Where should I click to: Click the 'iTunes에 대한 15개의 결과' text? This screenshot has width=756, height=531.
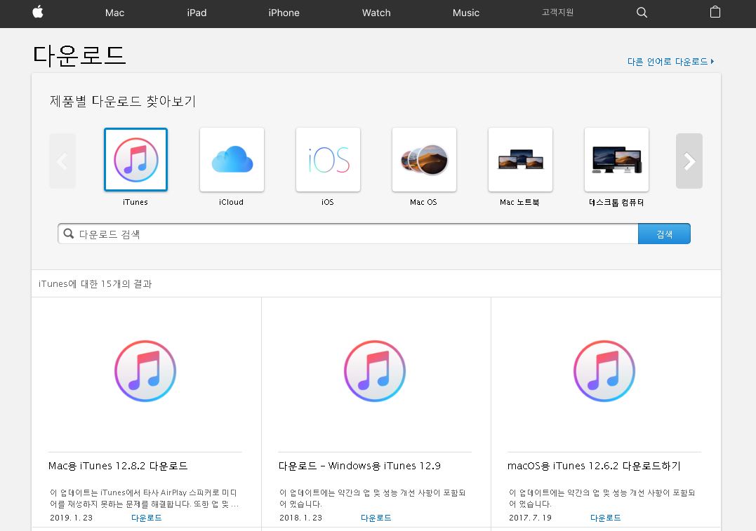click(x=95, y=284)
